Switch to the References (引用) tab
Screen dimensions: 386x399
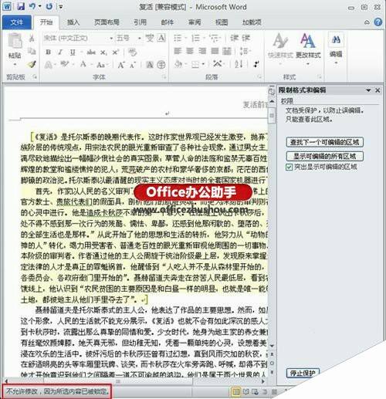pos(140,22)
